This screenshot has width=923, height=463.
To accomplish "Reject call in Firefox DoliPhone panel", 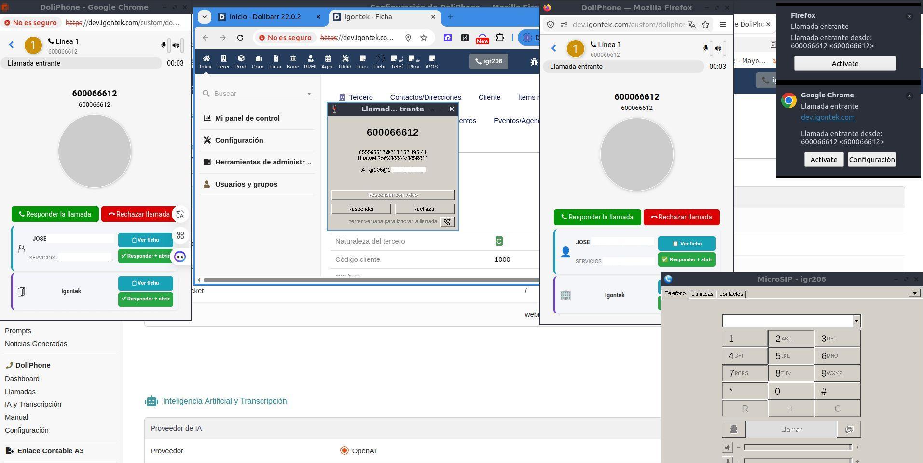I will pyautogui.click(x=681, y=217).
